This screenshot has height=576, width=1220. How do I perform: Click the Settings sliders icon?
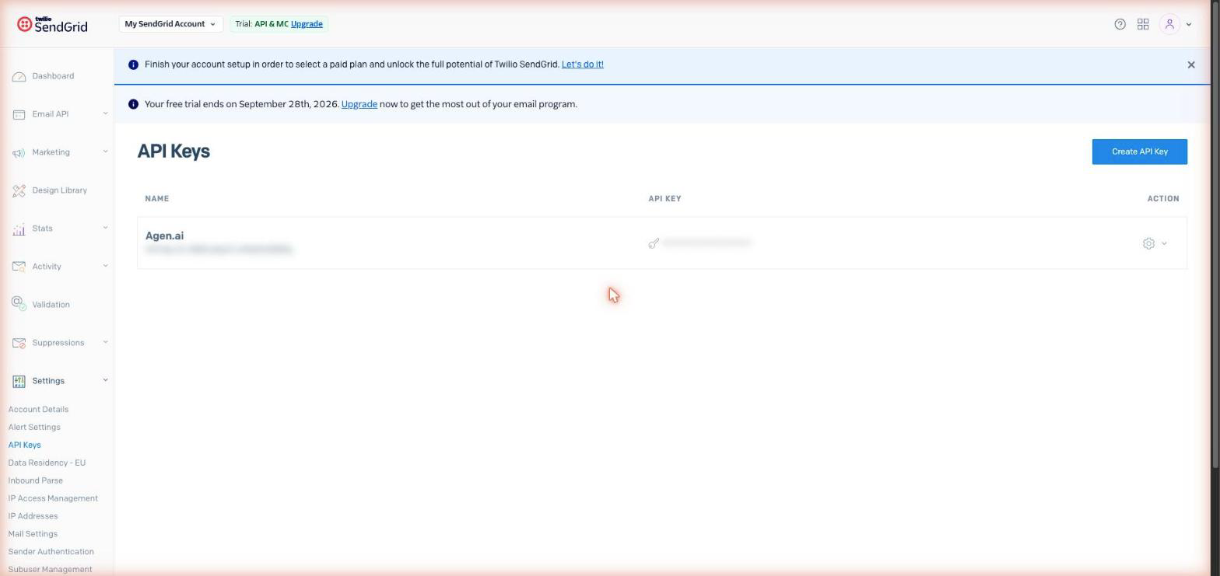pos(19,381)
